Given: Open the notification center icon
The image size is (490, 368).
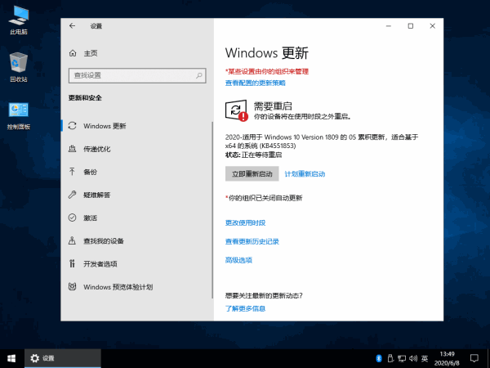Looking at the screenshot, I should tap(474, 358).
